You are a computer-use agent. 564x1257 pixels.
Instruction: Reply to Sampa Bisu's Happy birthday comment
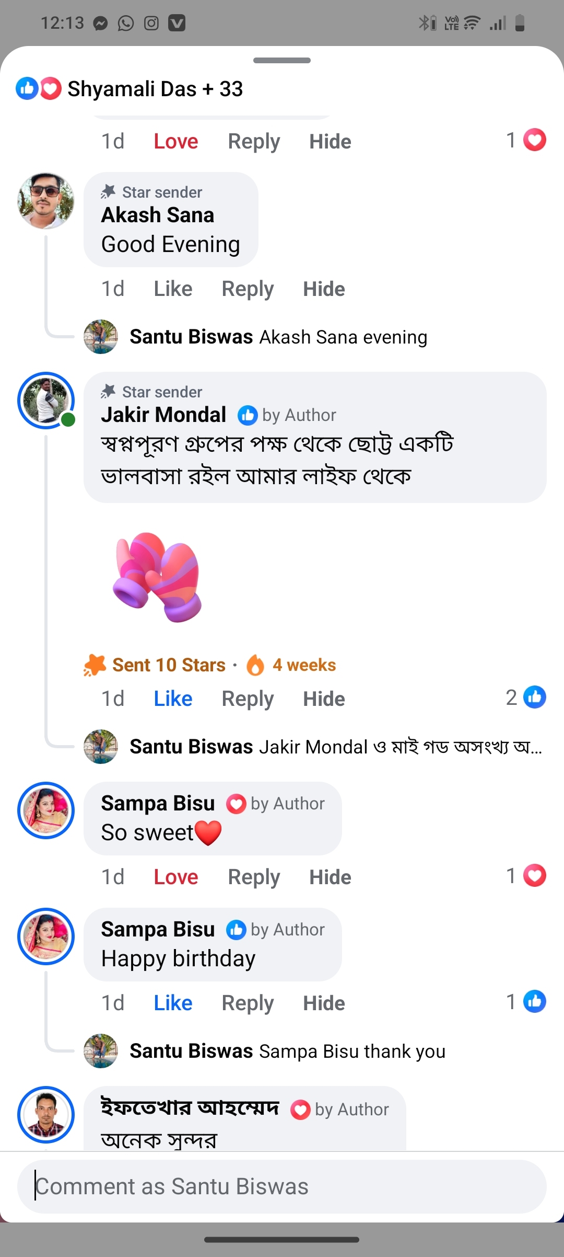coord(248,1003)
